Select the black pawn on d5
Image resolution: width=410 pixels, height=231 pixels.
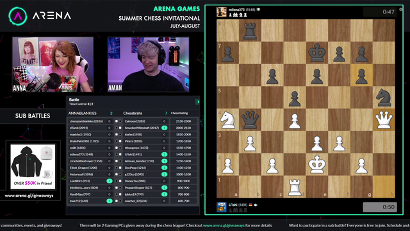coord(295,98)
